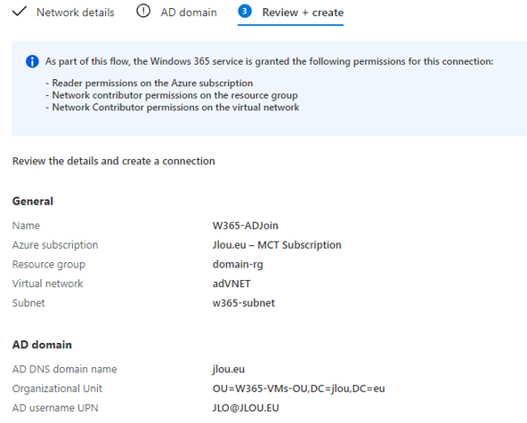
Task: Click the AD domain section heading
Action: tap(42, 345)
